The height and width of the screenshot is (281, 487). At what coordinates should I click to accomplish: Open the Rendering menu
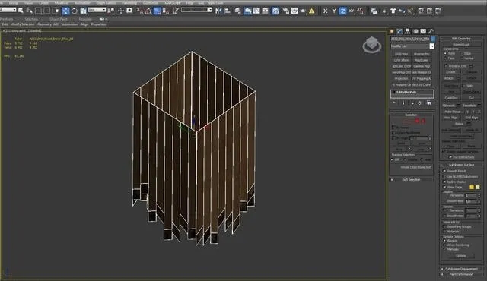(129, 3)
